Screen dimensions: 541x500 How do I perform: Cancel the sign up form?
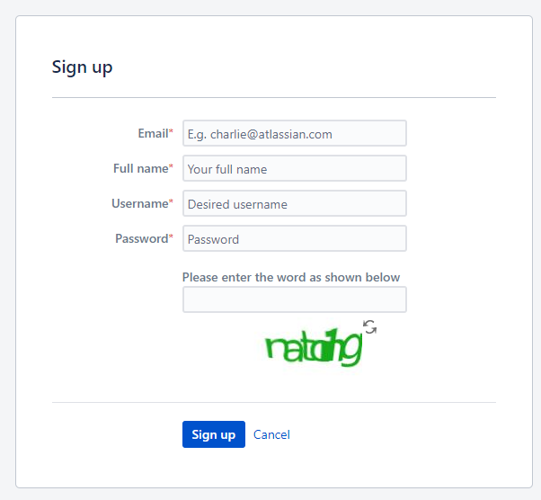tap(271, 434)
